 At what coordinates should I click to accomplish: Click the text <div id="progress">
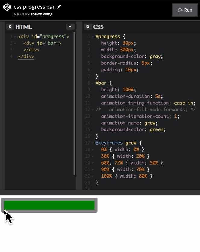coord(44,37)
